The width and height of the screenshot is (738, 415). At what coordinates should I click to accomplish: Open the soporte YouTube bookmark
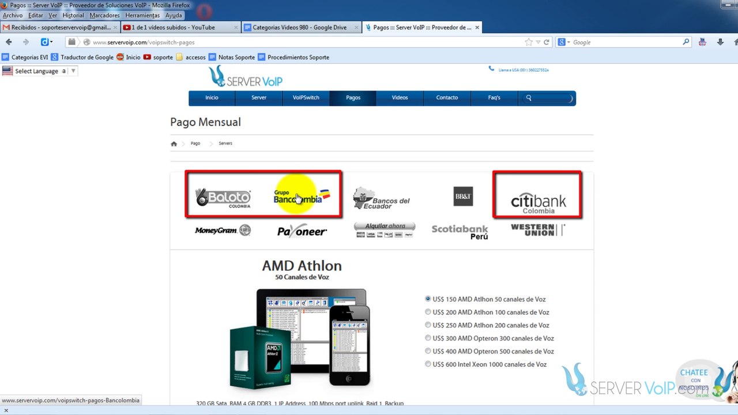point(159,57)
